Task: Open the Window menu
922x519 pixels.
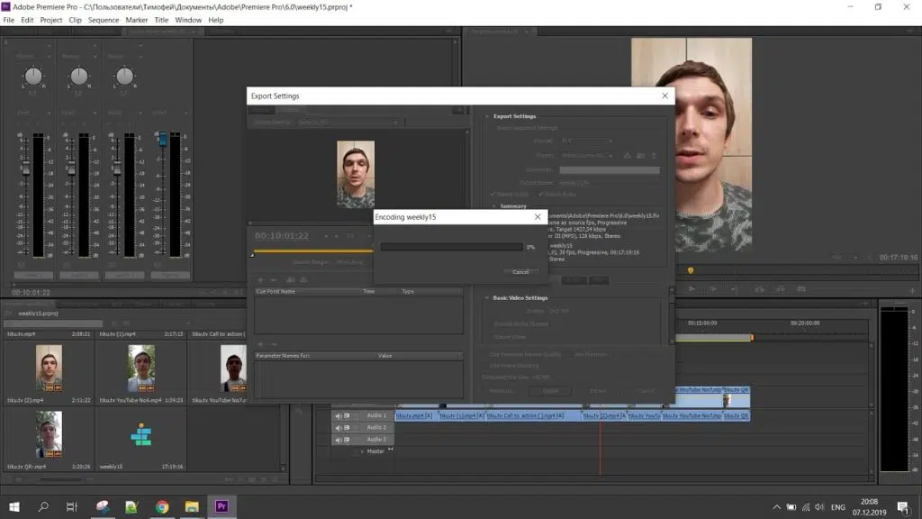Action: pyautogui.click(x=188, y=20)
